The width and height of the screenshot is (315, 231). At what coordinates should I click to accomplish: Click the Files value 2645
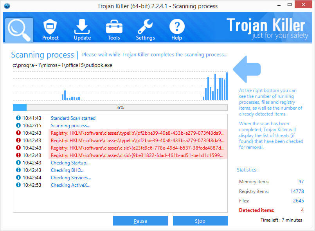click(298, 200)
